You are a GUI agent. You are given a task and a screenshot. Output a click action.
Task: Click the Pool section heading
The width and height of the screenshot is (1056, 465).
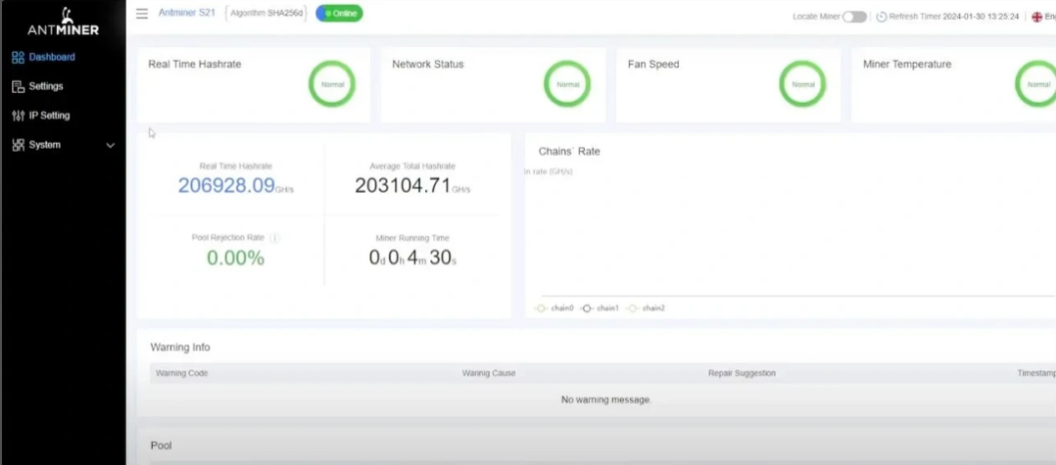[x=161, y=445]
